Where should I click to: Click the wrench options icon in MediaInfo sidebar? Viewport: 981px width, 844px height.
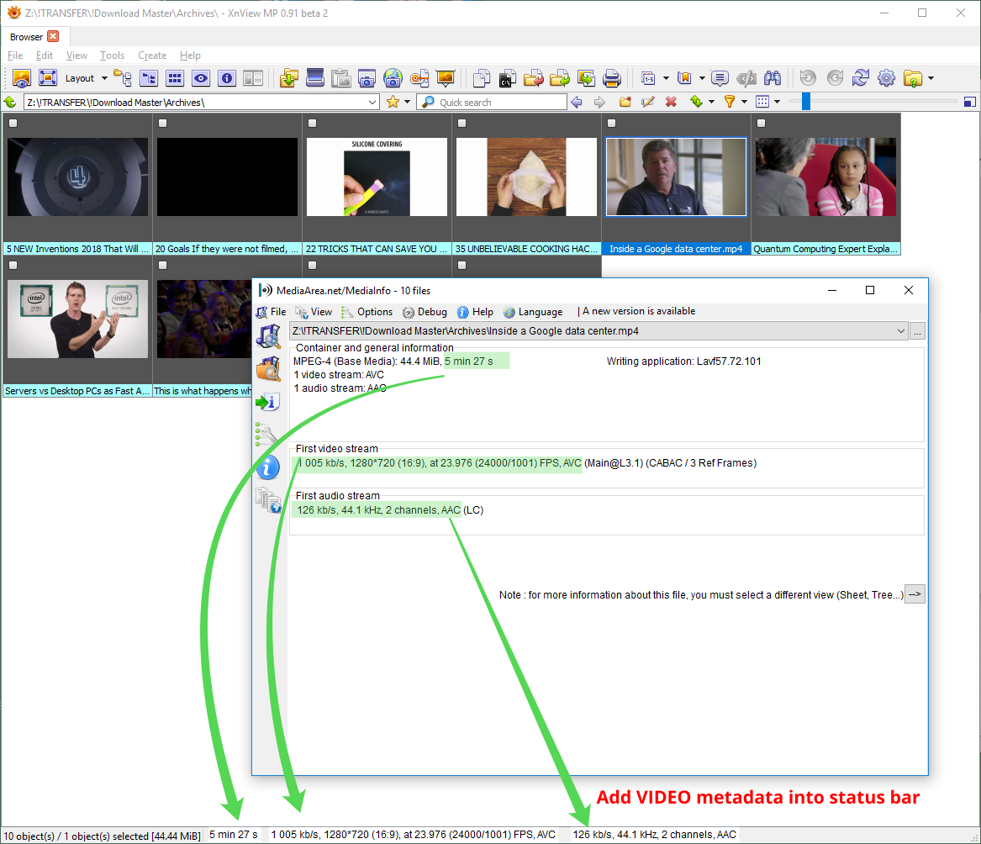point(267,435)
